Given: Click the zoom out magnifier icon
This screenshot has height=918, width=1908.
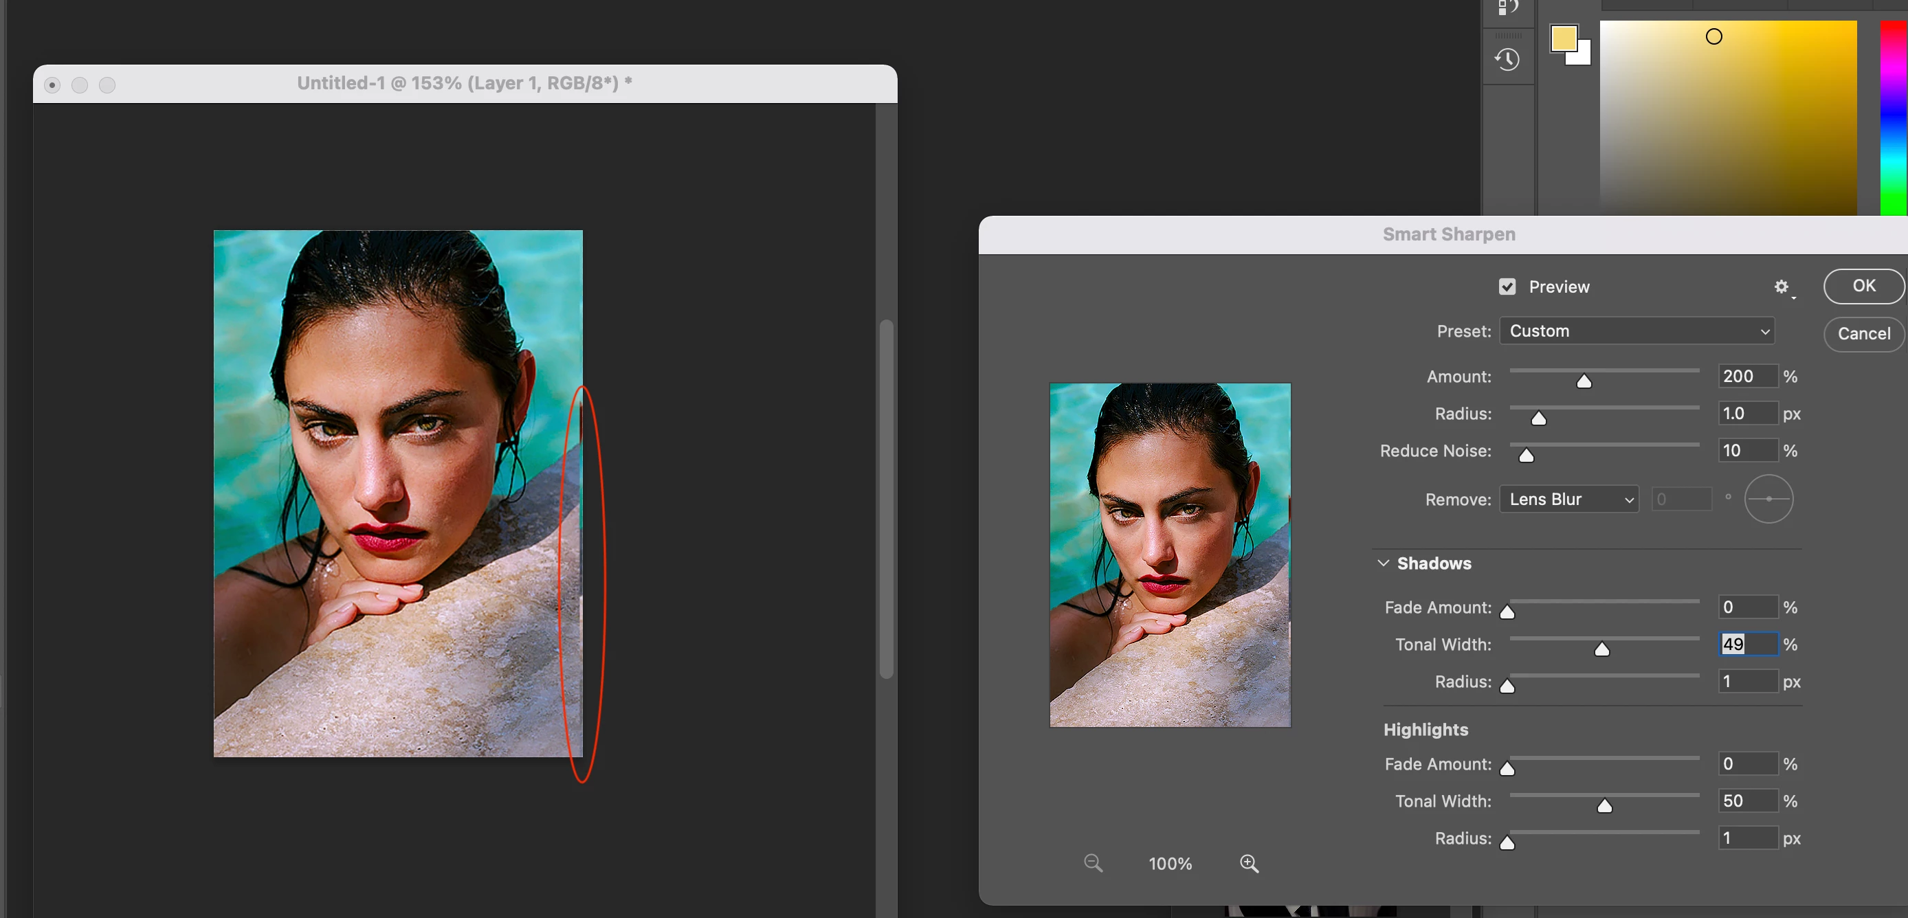Looking at the screenshot, I should coord(1093,863).
